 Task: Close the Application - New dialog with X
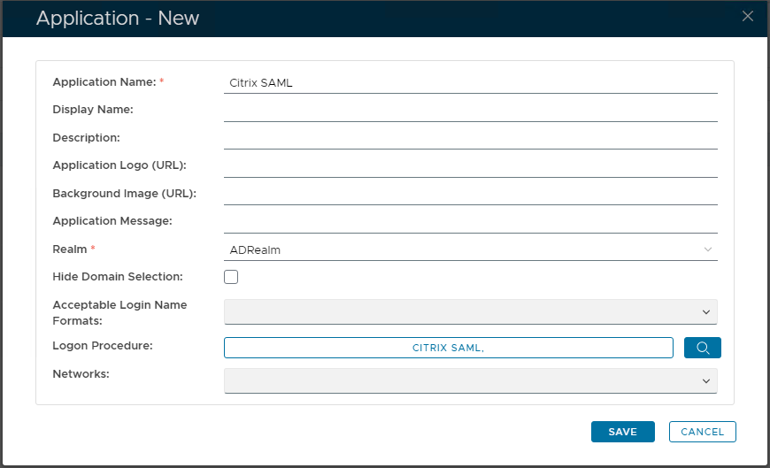point(748,16)
